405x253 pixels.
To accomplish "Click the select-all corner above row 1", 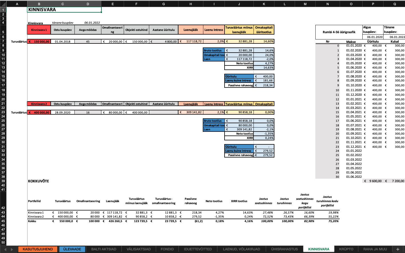I will (3, 4).
